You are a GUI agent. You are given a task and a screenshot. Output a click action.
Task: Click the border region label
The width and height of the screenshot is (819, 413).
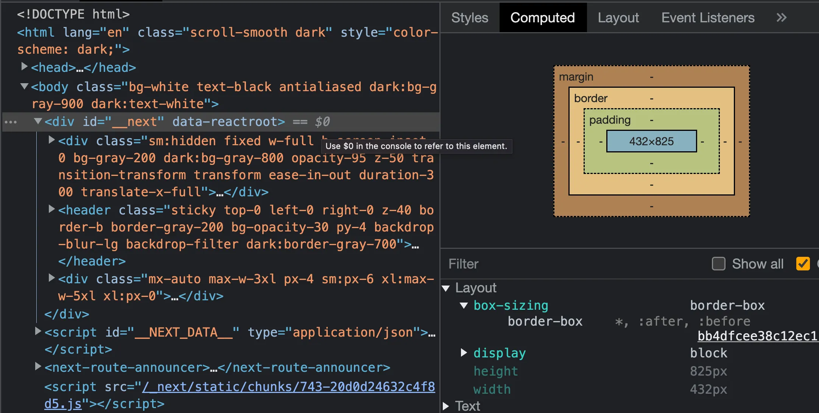(x=590, y=98)
